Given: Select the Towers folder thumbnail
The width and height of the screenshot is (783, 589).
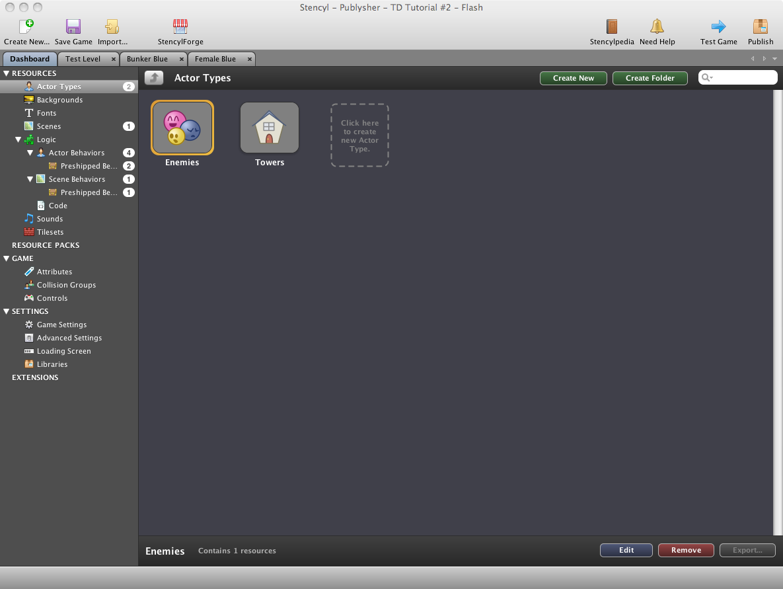Looking at the screenshot, I should [x=270, y=128].
